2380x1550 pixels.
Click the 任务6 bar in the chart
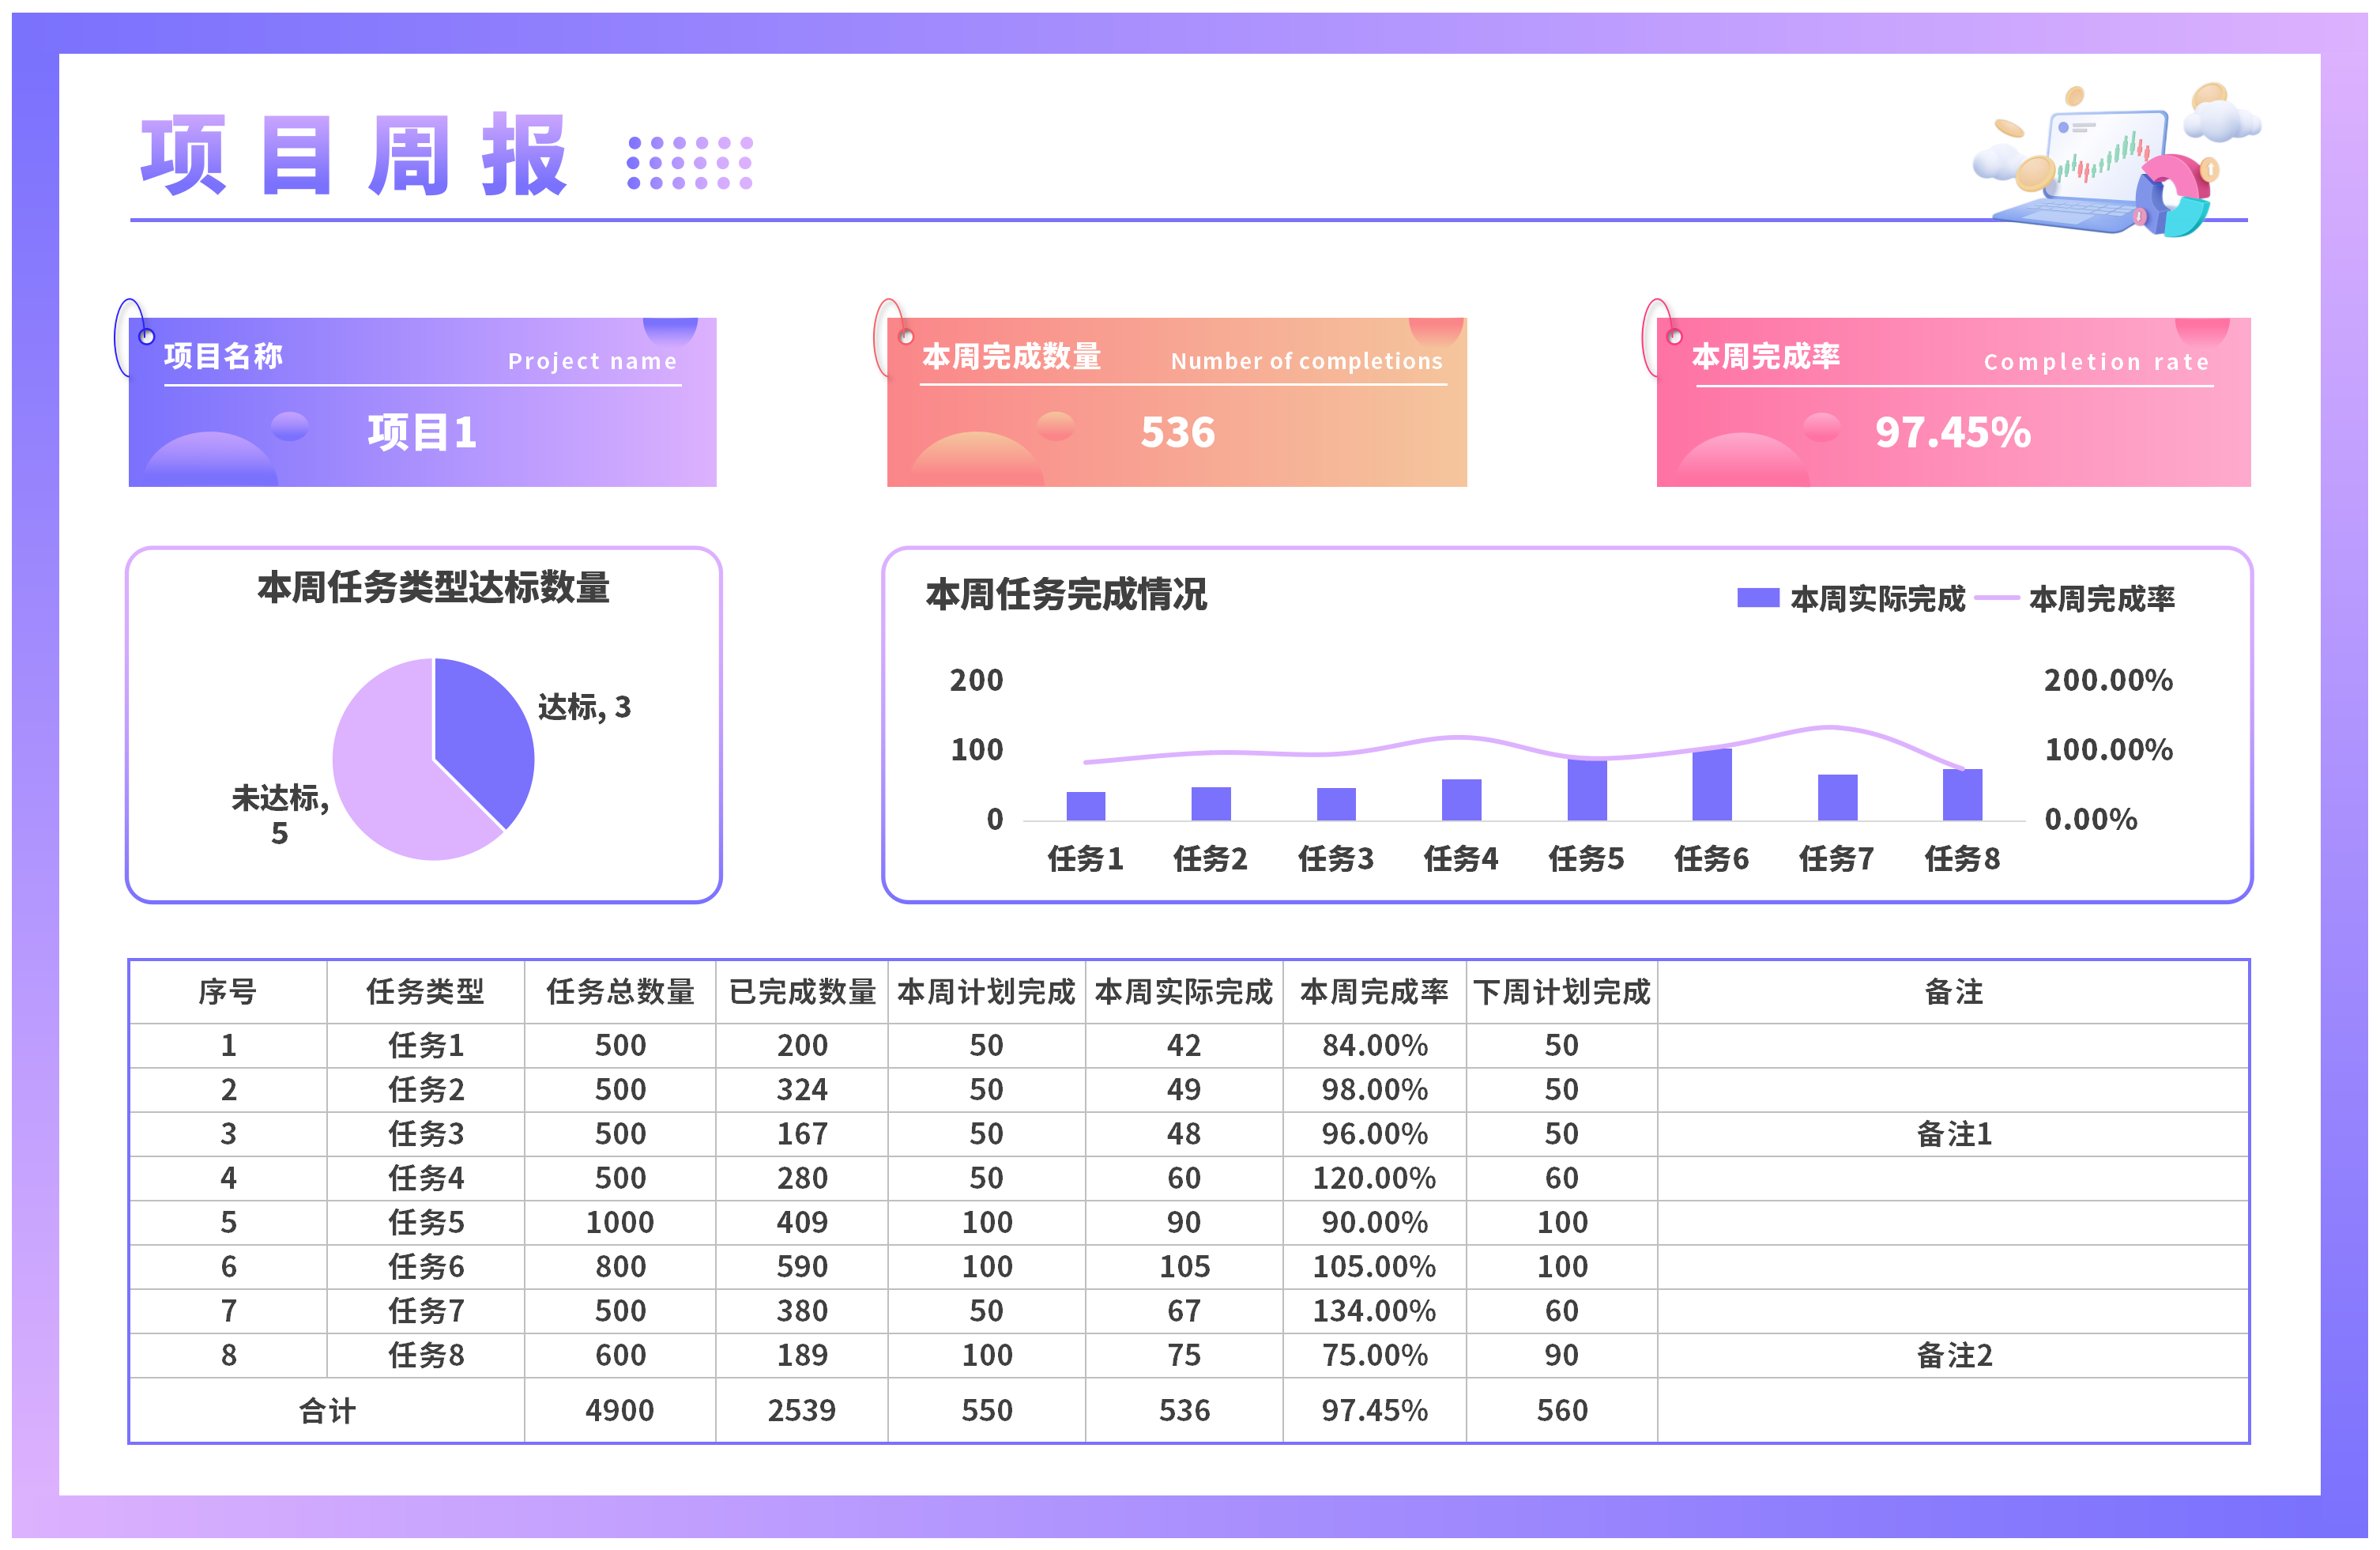[x=1711, y=785]
